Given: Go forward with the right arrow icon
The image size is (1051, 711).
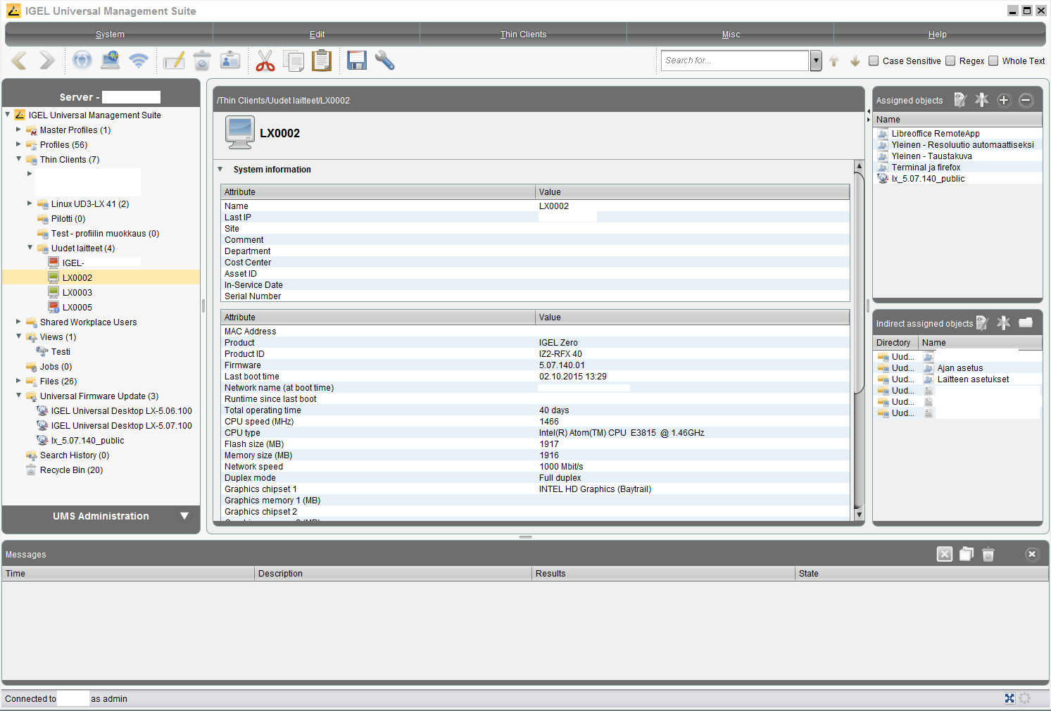Looking at the screenshot, I should [x=47, y=61].
